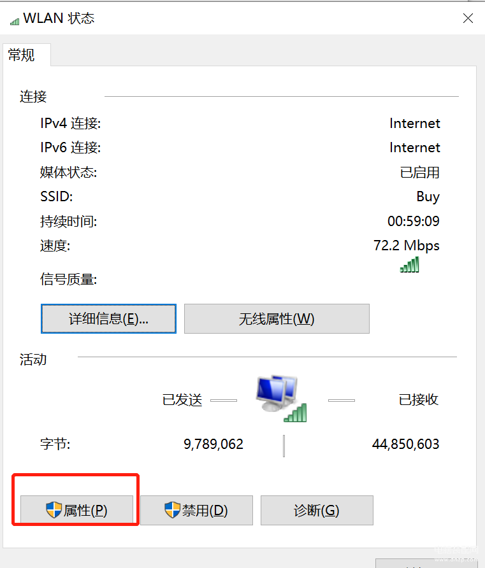Select the 常规 tab

[22, 55]
